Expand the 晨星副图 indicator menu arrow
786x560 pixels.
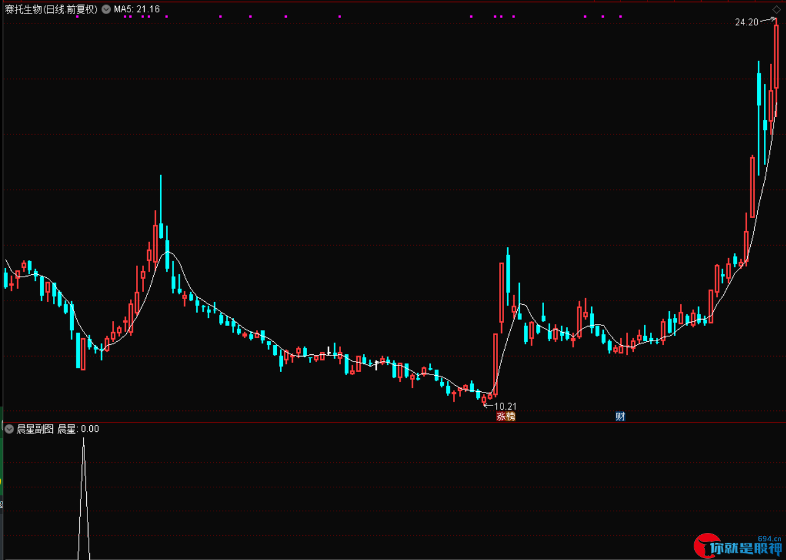(x=9, y=429)
